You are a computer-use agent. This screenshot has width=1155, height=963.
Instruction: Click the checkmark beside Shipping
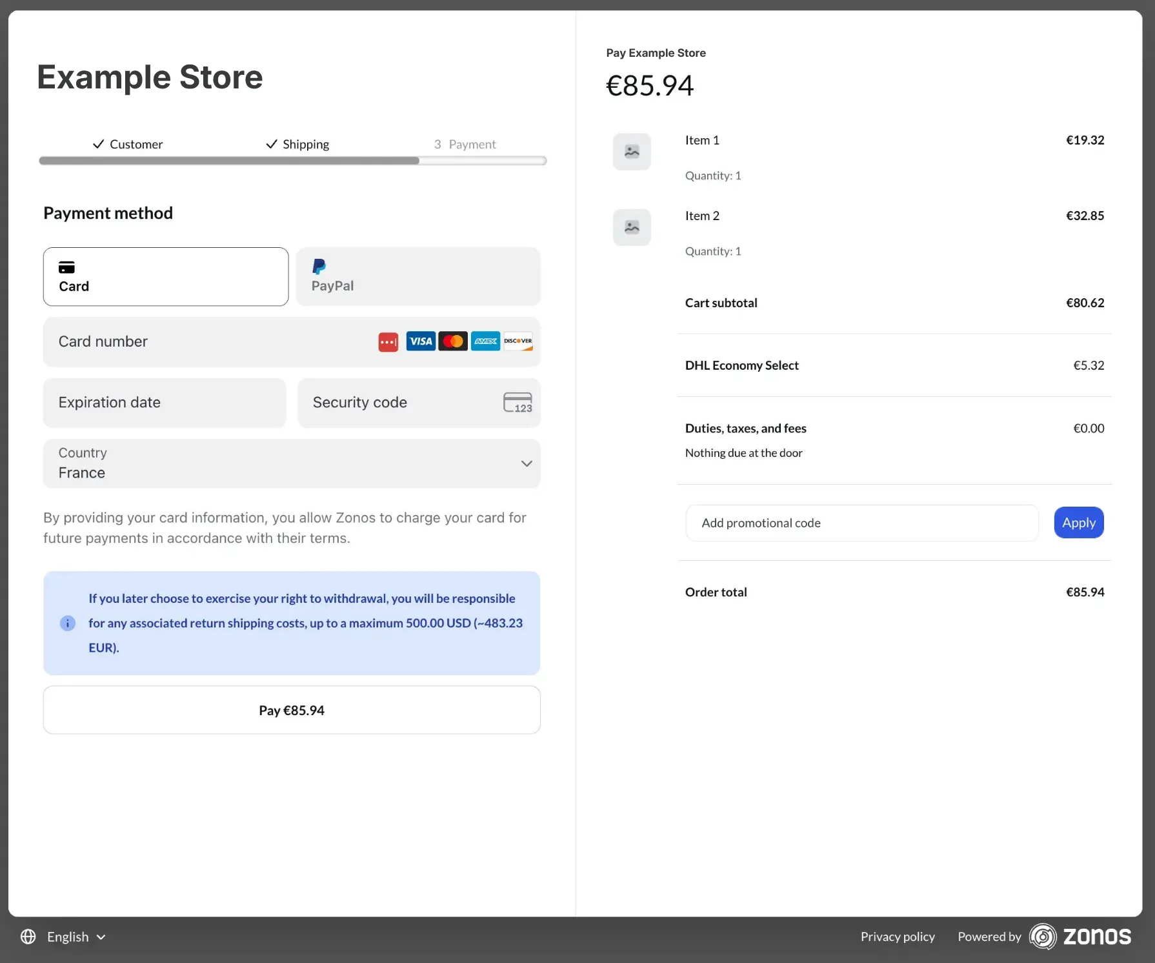click(272, 144)
